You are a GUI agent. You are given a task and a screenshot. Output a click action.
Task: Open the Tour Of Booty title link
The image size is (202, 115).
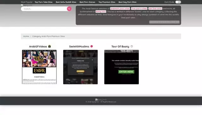(120, 47)
